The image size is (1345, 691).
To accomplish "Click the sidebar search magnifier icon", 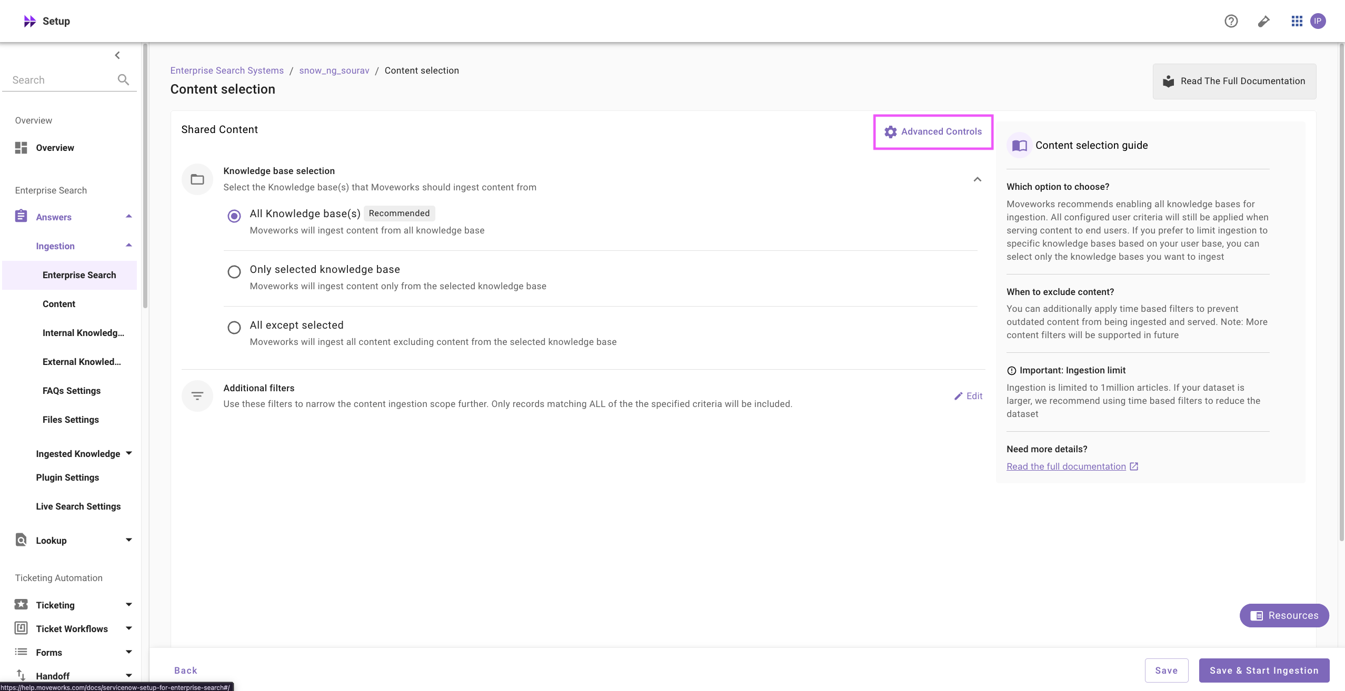I will pos(123,80).
